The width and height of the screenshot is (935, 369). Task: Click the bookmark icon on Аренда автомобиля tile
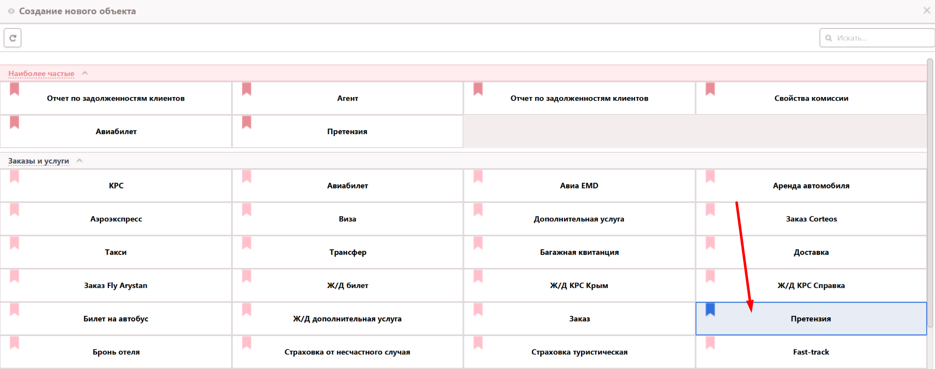click(x=710, y=177)
